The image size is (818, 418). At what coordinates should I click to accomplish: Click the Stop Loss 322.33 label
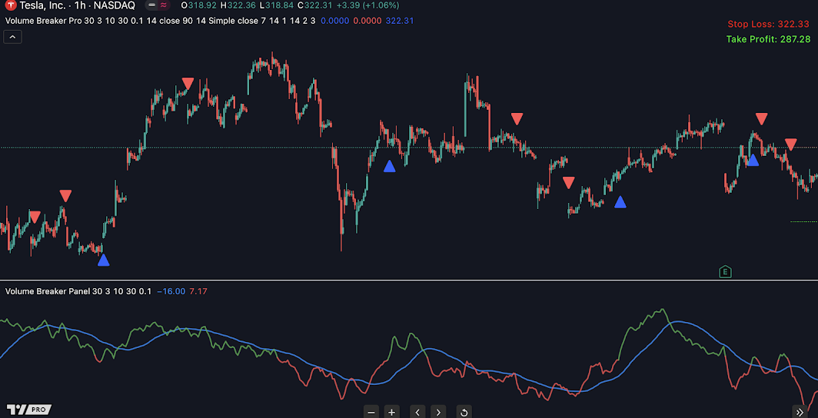click(768, 25)
